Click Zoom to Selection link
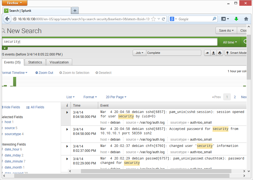 tap(74, 73)
